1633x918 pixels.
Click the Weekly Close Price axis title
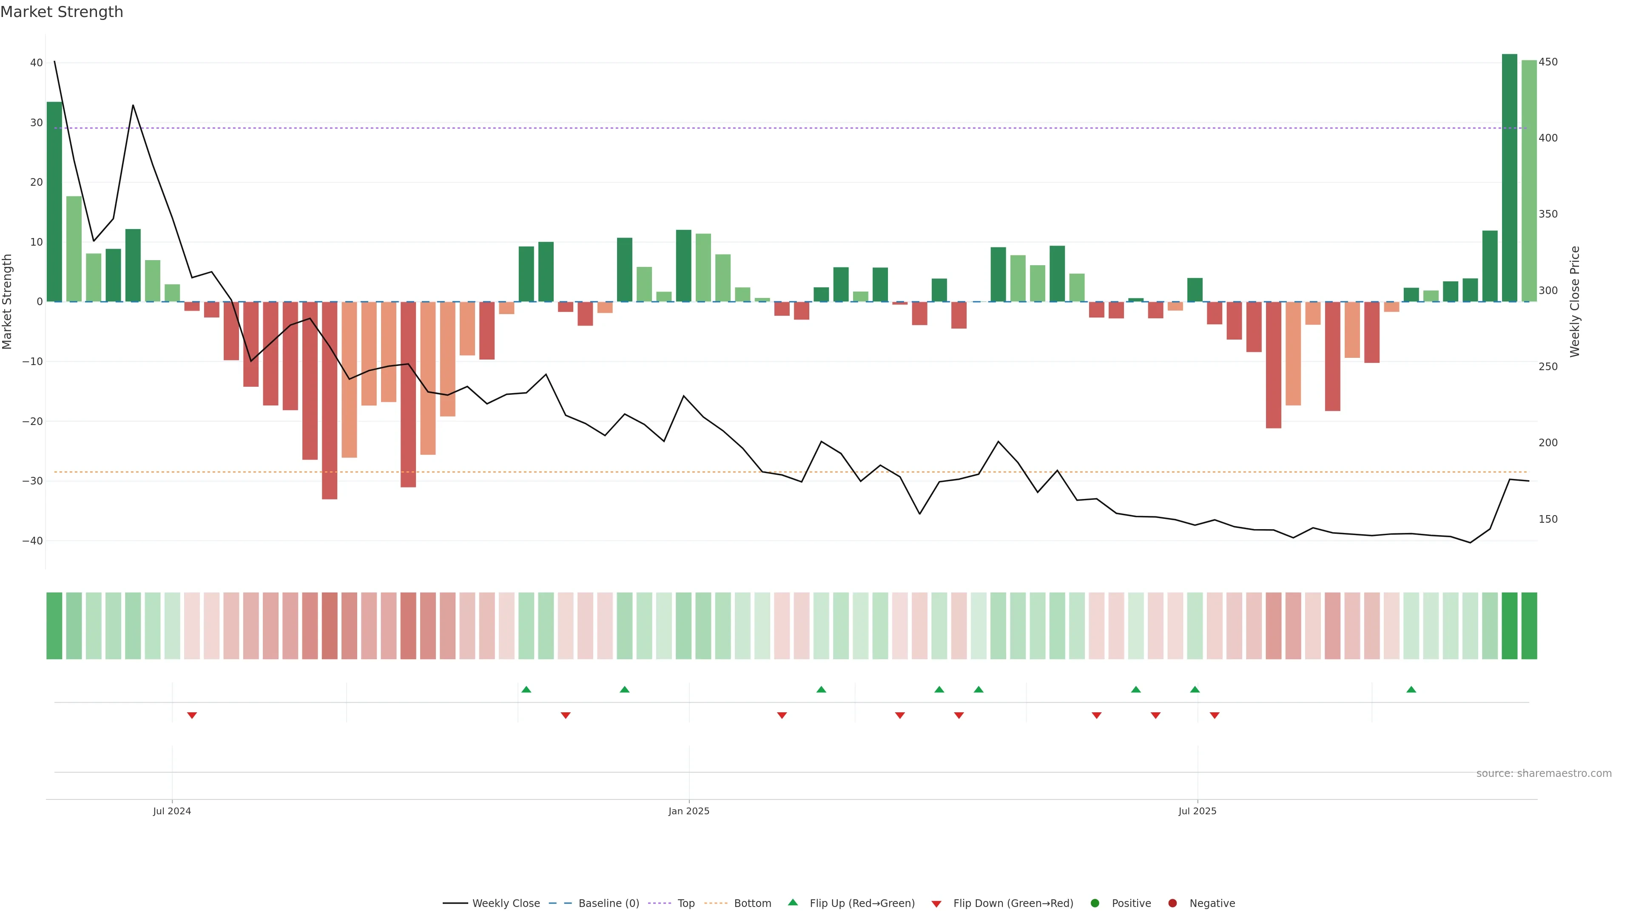1575,302
